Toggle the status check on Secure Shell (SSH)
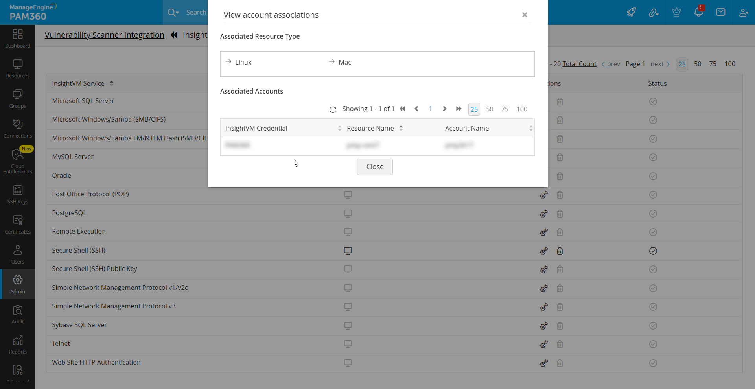755x389 pixels. (x=653, y=251)
